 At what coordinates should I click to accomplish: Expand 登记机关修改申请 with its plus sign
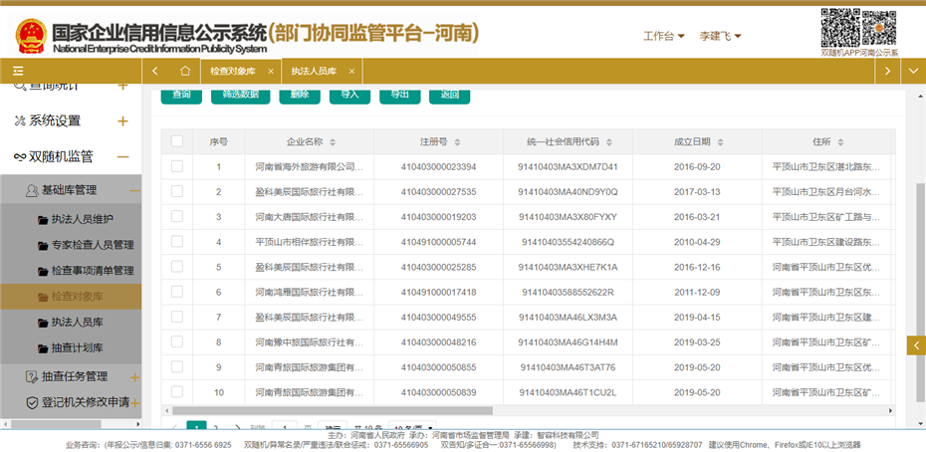(x=134, y=403)
